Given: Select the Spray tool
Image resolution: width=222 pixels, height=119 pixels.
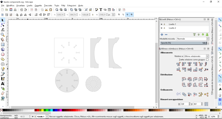Looking at the screenshot, I should (x=2, y=88).
